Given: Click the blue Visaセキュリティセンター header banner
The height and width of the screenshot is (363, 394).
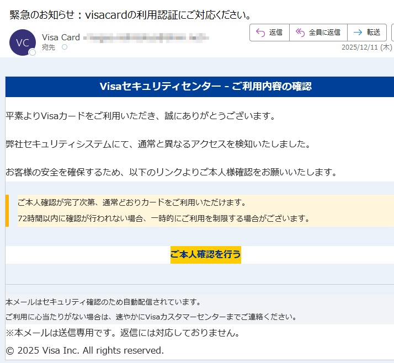Looking at the screenshot, I should 205,87.
